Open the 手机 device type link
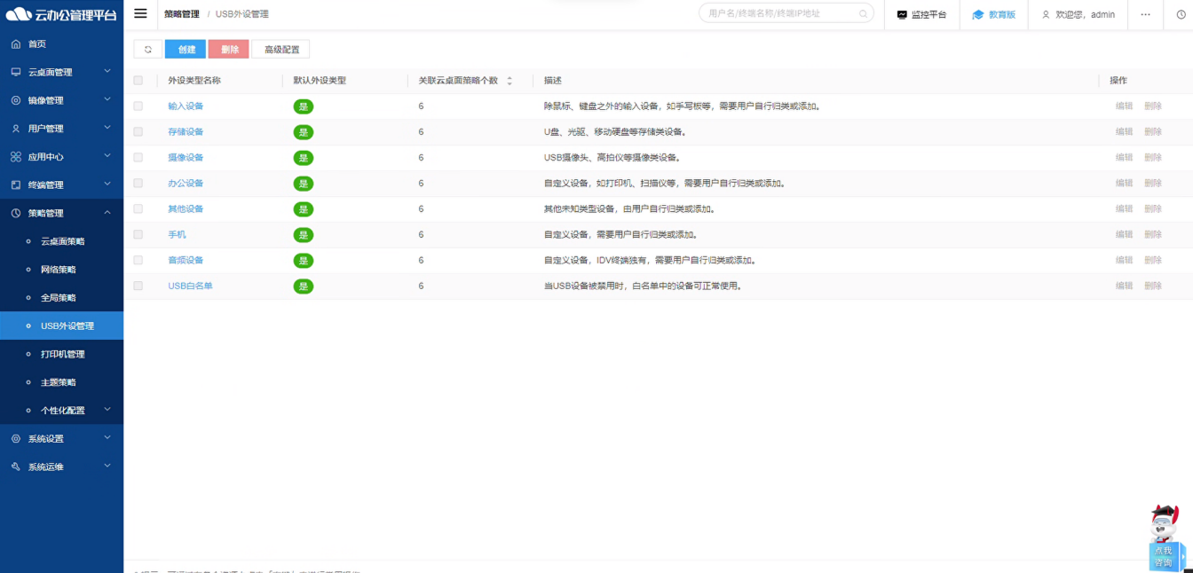The width and height of the screenshot is (1193, 573). point(177,234)
